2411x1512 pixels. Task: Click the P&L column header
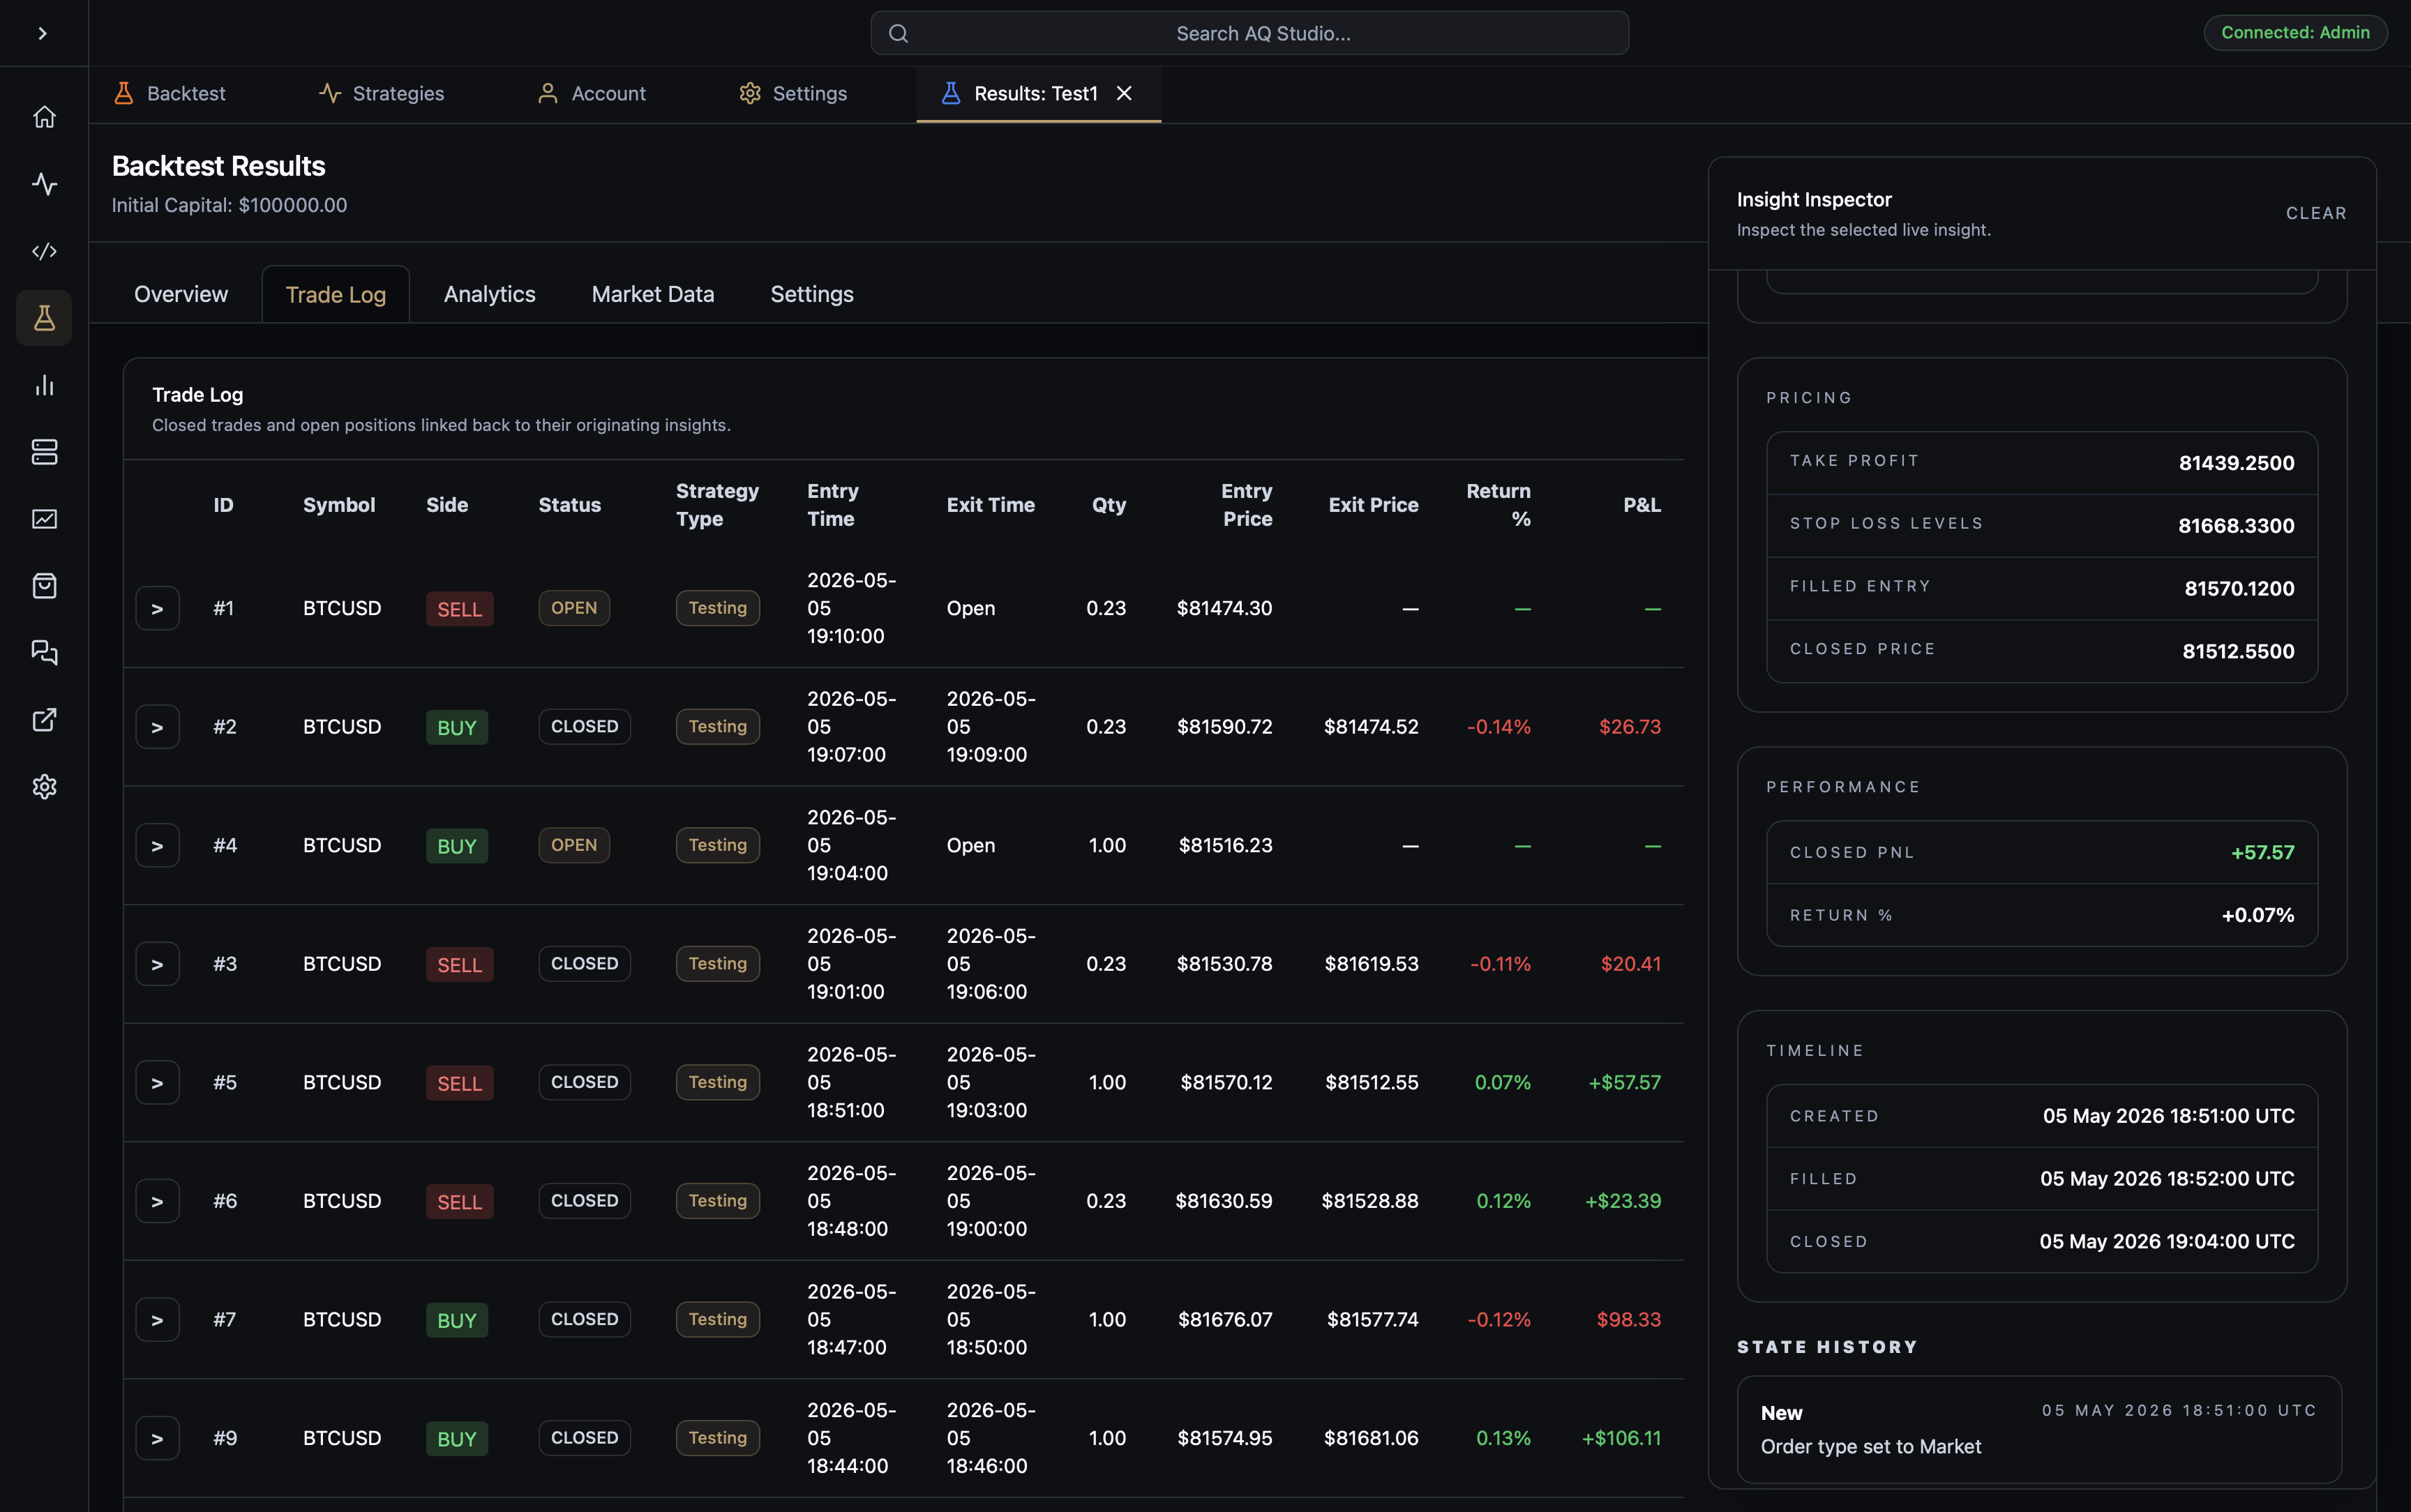click(1641, 505)
